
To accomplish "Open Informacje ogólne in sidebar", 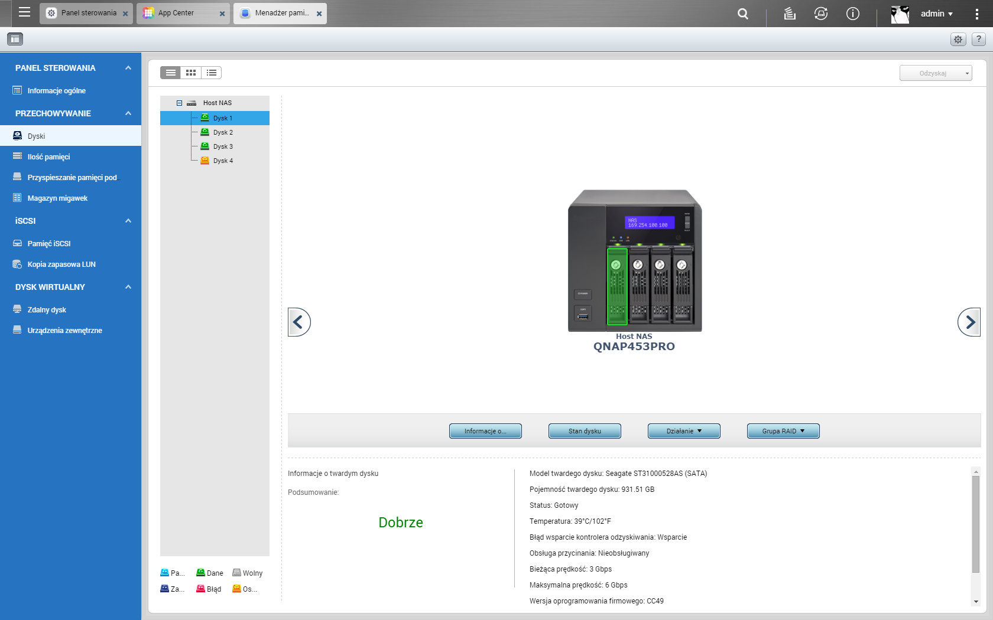I will click(70, 90).
